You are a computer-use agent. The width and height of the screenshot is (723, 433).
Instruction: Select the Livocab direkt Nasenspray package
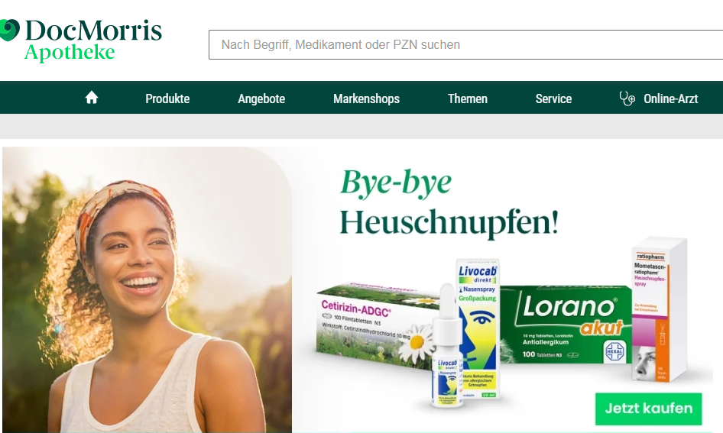click(478, 328)
